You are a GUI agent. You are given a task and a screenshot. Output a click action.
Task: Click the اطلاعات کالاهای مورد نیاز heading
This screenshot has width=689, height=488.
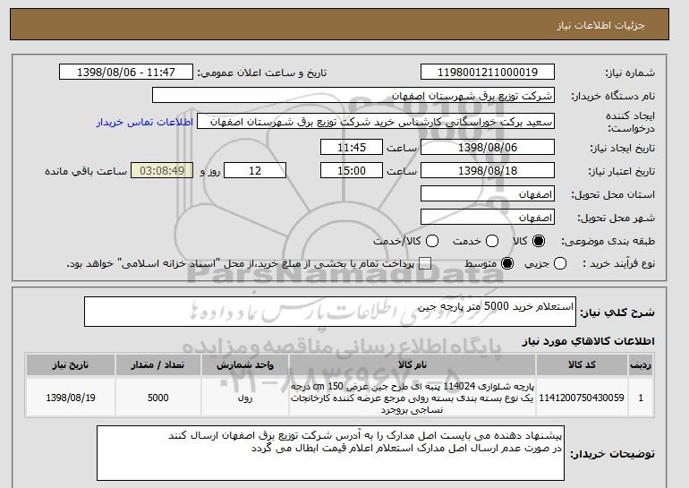coord(588,341)
